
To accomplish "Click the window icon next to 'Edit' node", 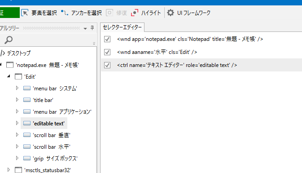I will coord(18,76).
